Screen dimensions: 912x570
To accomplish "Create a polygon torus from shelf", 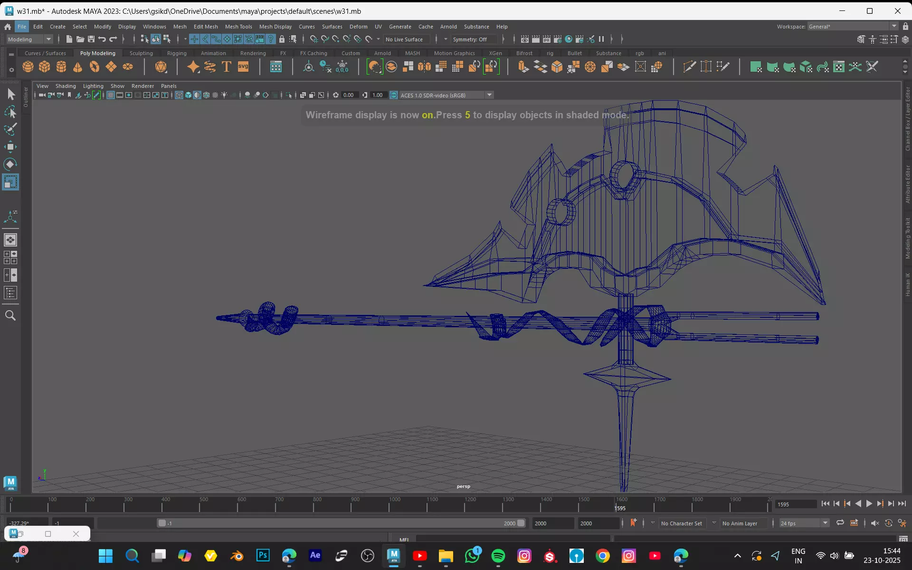I will click(95, 67).
